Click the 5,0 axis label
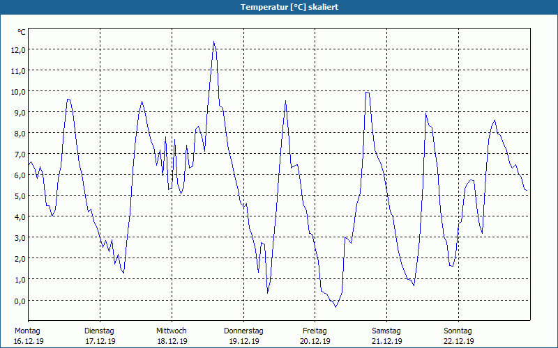The image size is (558, 348). tap(20, 196)
